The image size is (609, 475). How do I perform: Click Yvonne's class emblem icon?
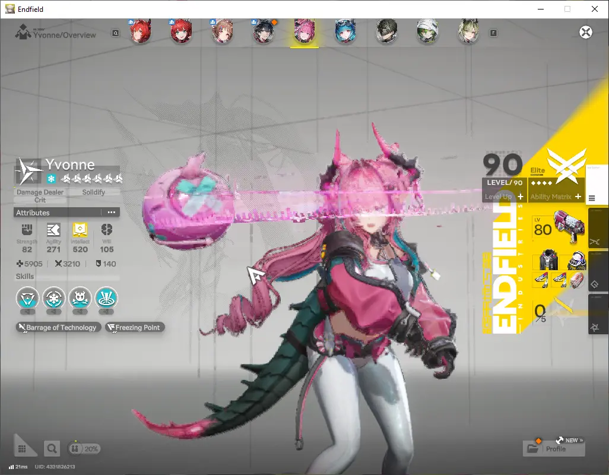point(28,171)
